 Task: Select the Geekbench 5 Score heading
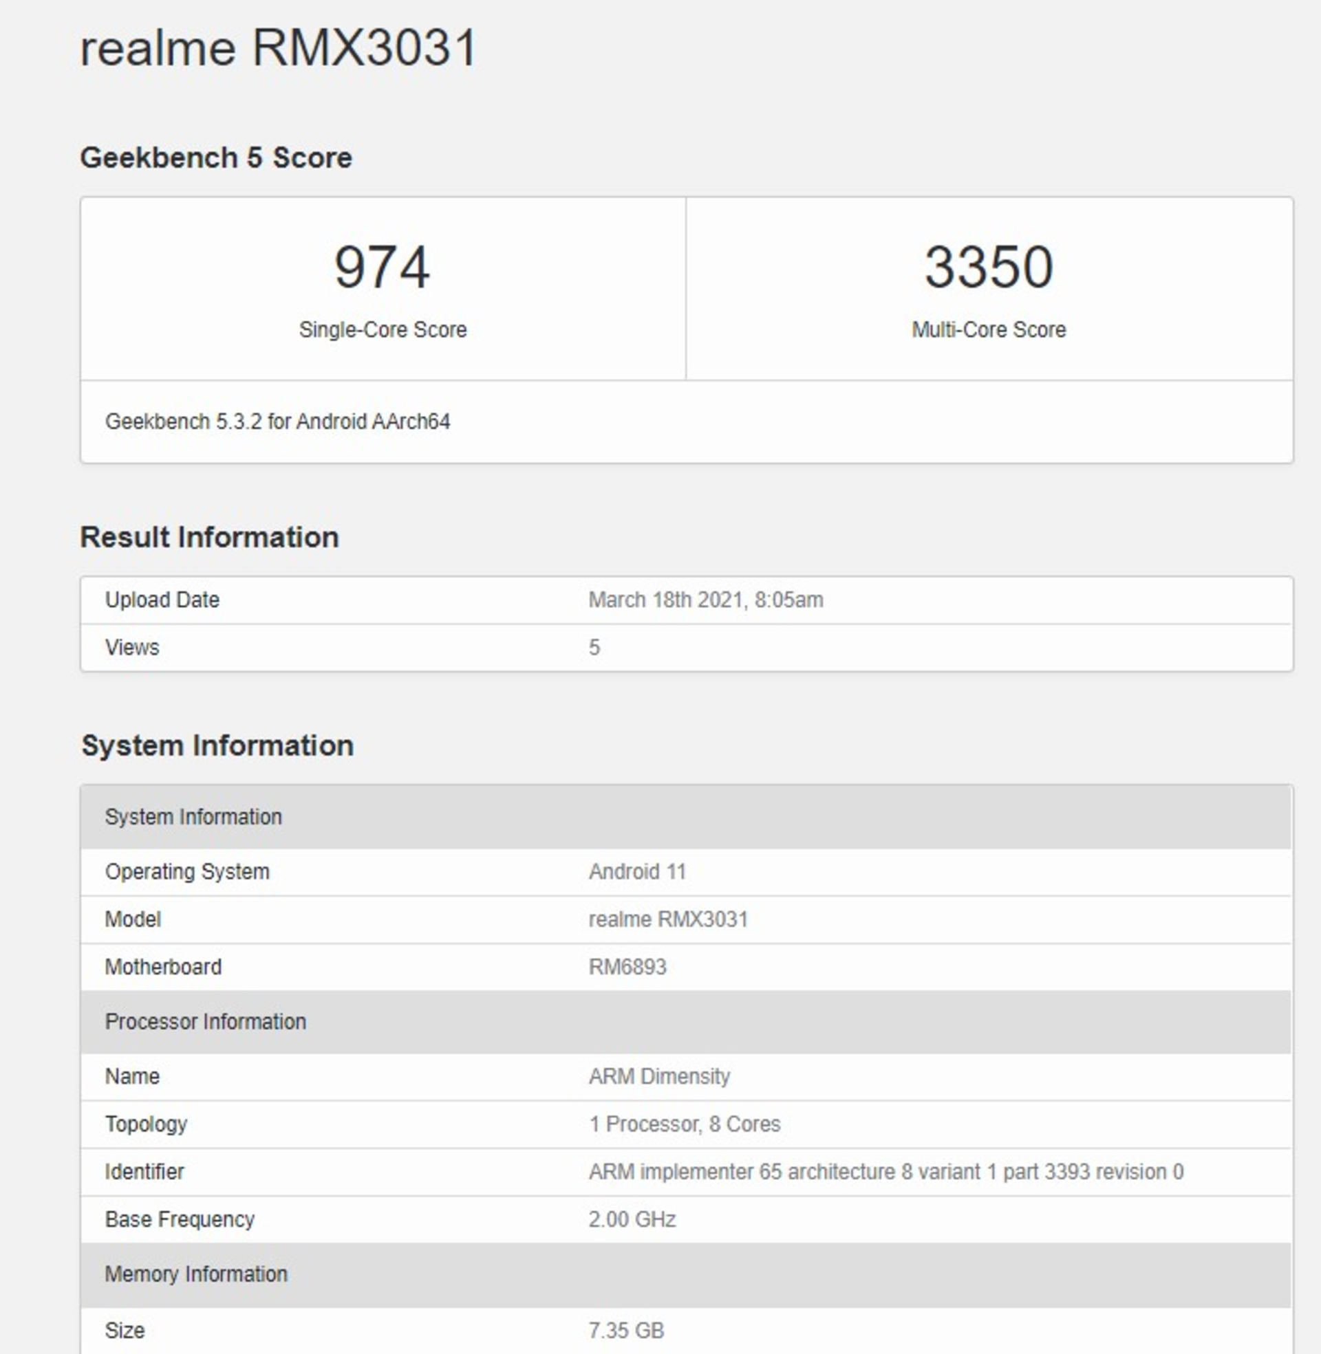[x=217, y=157]
